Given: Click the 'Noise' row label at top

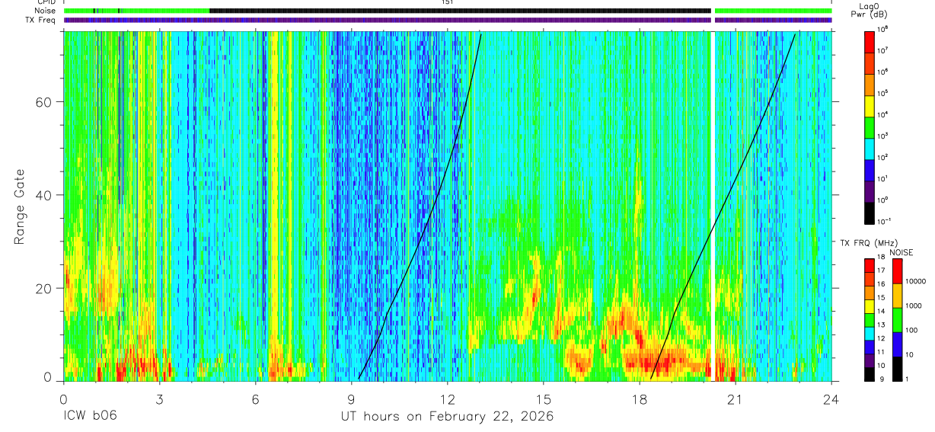Looking at the screenshot, I should point(43,11).
